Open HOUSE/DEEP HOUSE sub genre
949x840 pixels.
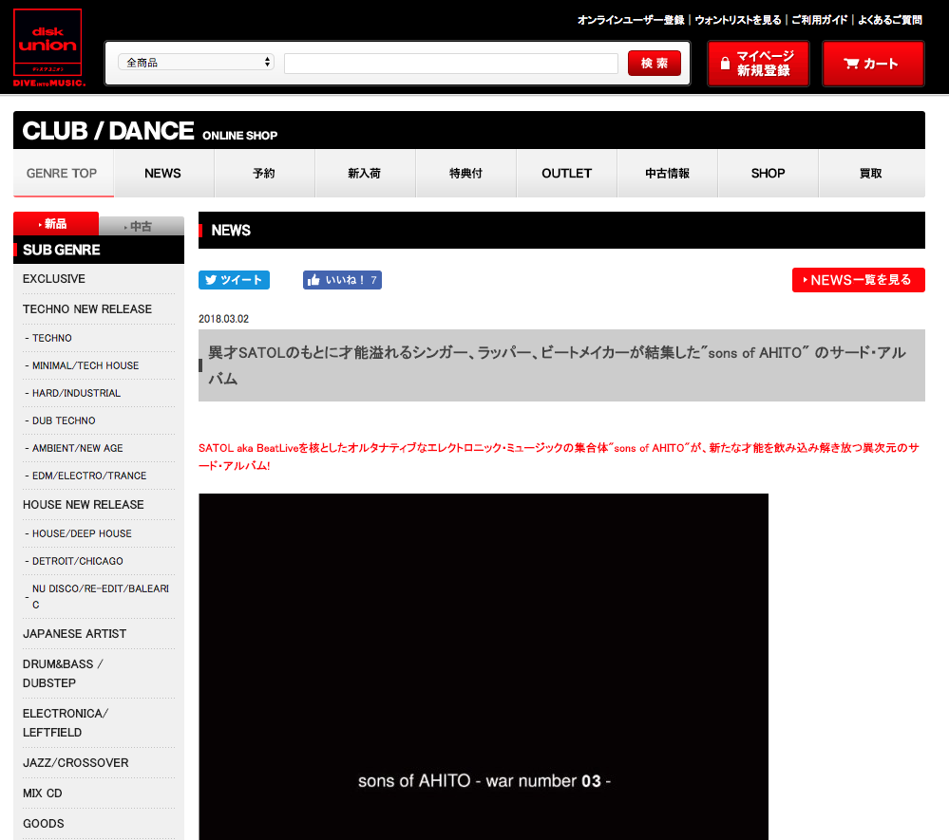81,534
